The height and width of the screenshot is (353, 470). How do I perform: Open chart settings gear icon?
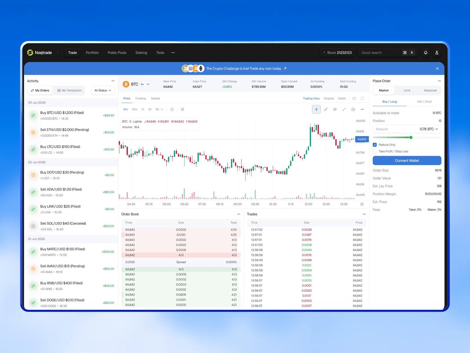tap(362, 204)
